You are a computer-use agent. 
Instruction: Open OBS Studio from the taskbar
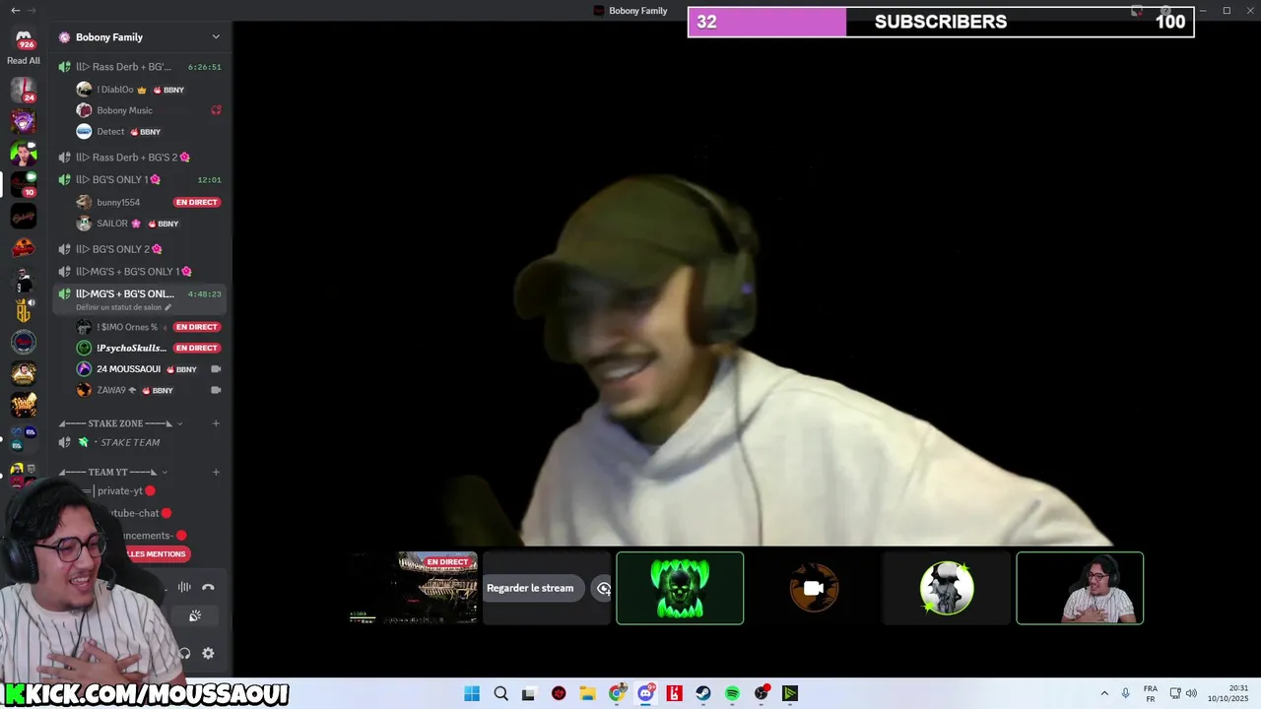point(762,693)
